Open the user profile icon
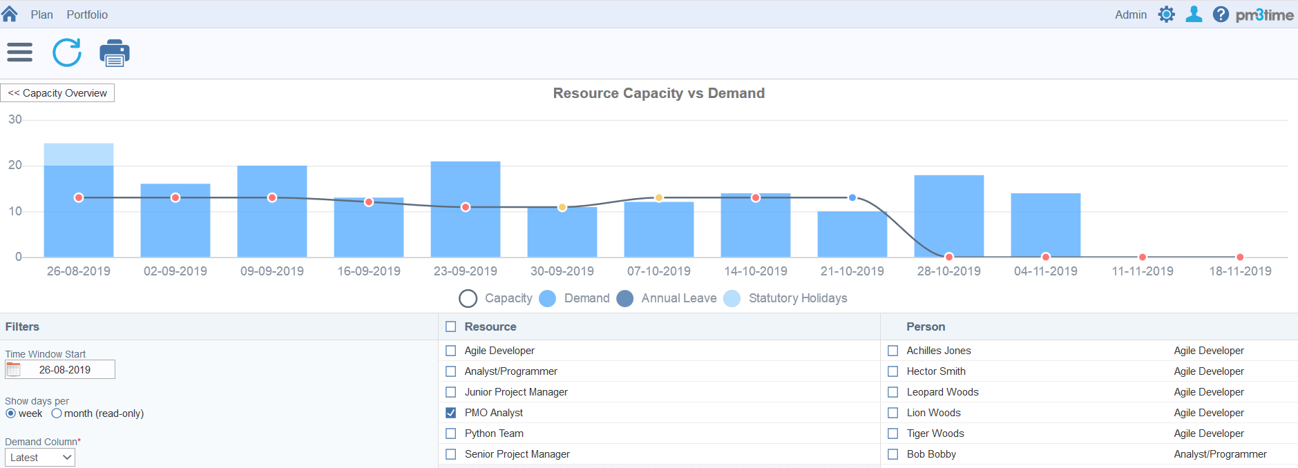This screenshot has height=468, width=1298. point(1194,14)
